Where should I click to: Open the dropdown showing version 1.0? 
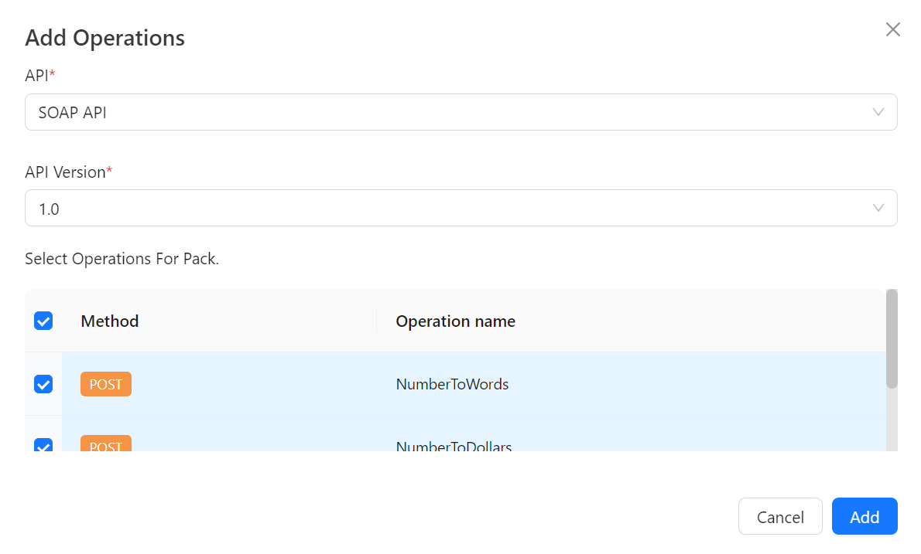449,208
